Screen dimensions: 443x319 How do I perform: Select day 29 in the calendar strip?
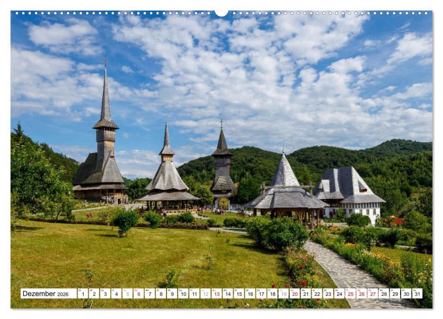pos(395,293)
